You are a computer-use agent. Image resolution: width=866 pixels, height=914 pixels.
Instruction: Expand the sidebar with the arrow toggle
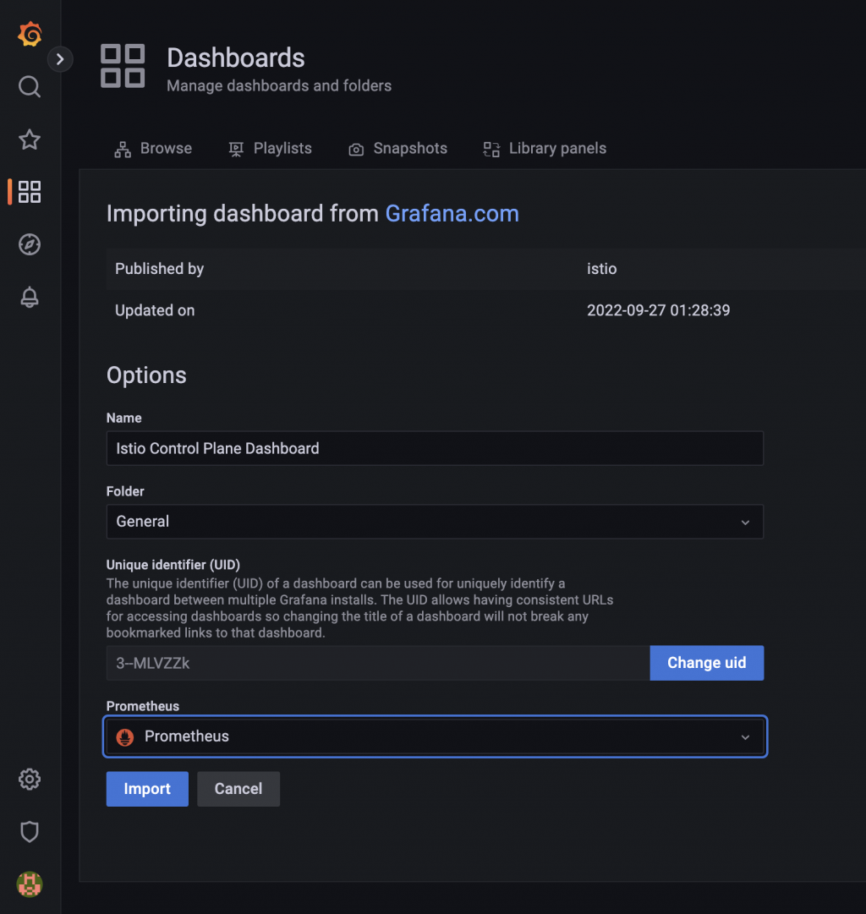(60, 59)
